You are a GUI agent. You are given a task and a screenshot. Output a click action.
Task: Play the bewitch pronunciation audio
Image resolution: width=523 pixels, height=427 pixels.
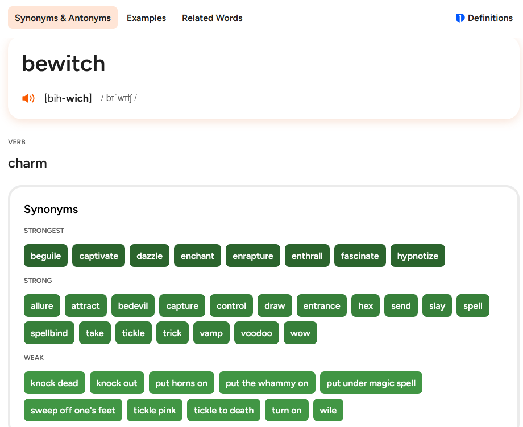coord(28,98)
